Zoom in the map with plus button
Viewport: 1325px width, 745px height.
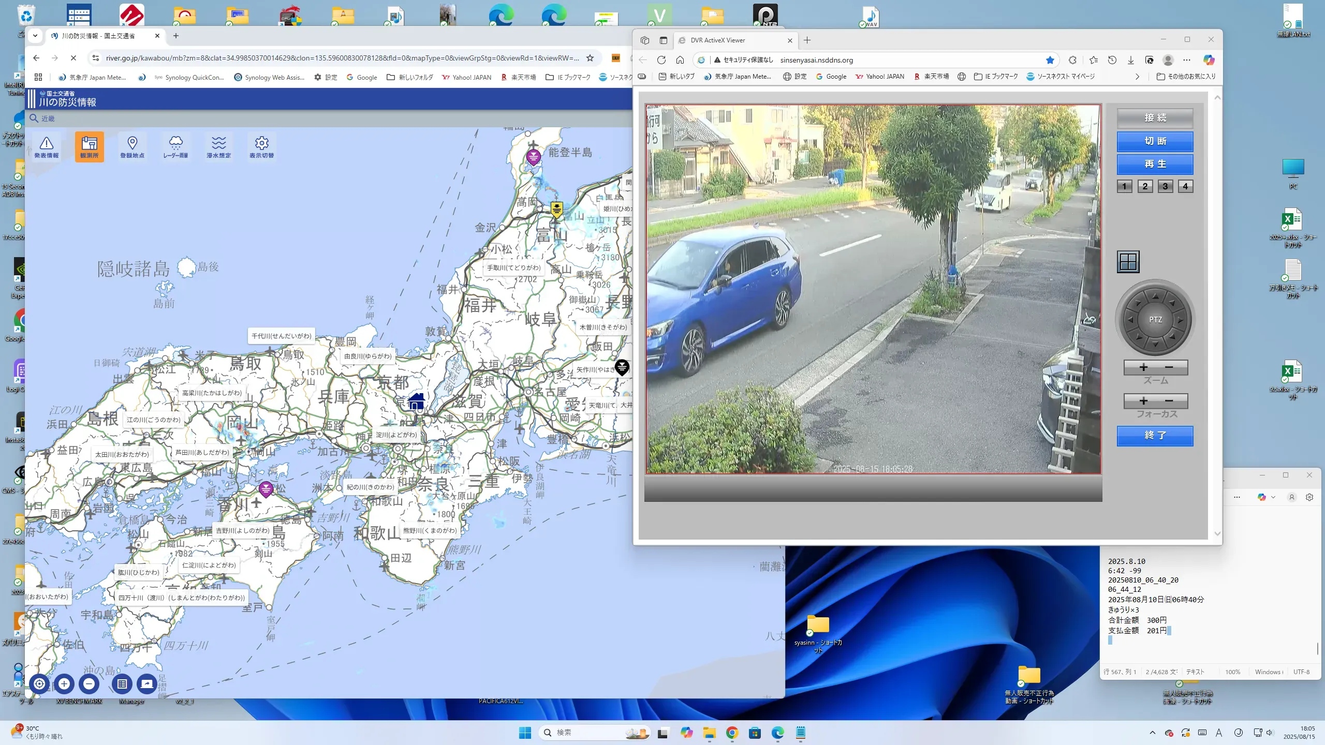pyautogui.click(x=64, y=684)
